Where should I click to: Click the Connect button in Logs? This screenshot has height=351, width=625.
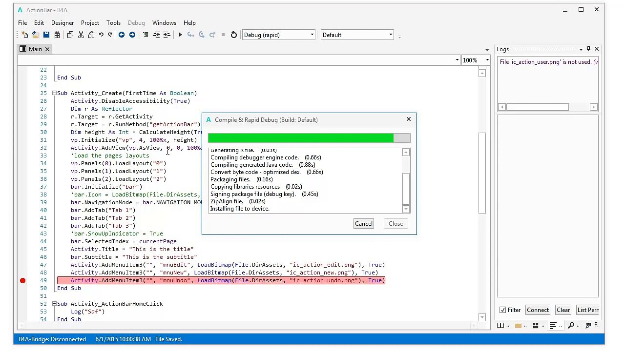coord(538,310)
